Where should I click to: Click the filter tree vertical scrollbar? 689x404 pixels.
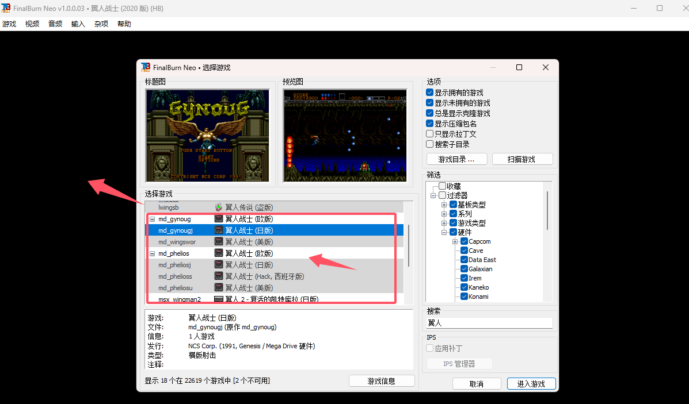coord(547,210)
